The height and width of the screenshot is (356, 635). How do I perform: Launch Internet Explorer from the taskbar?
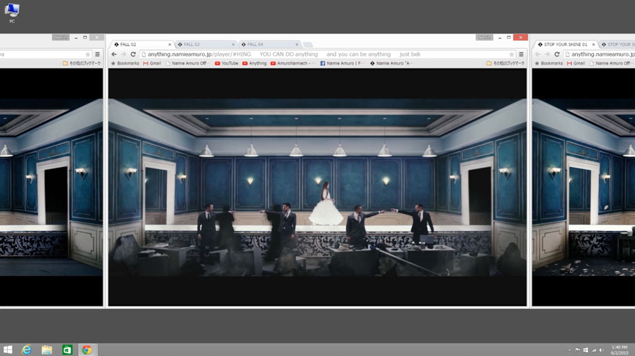pyautogui.click(x=27, y=350)
